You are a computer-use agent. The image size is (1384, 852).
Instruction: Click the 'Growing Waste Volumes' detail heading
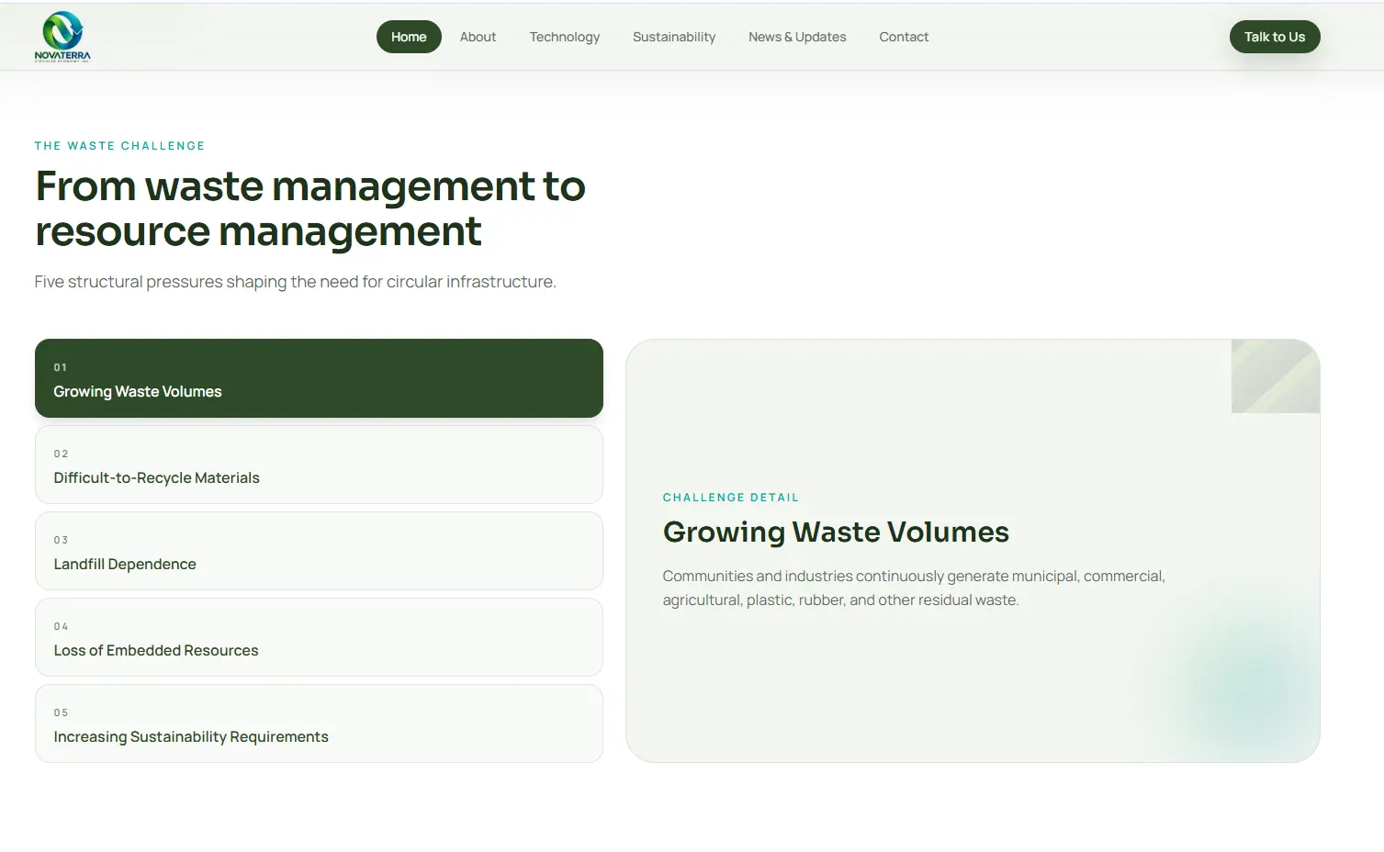pyautogui.click(x=836, y=532)
